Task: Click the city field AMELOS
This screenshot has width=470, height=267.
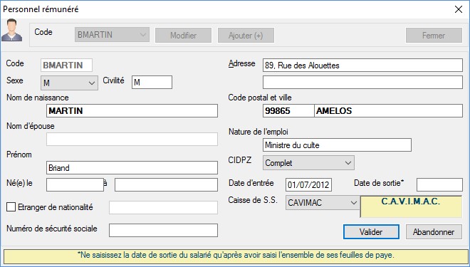Action: pyautogui.click(x=389, y=111)
